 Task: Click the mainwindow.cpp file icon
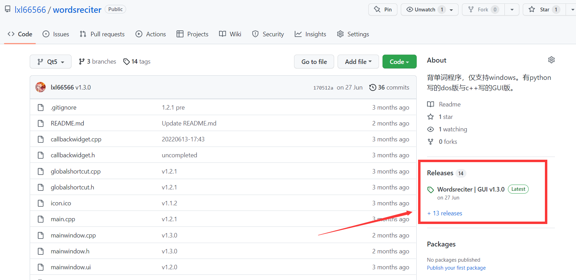[41, 235]
